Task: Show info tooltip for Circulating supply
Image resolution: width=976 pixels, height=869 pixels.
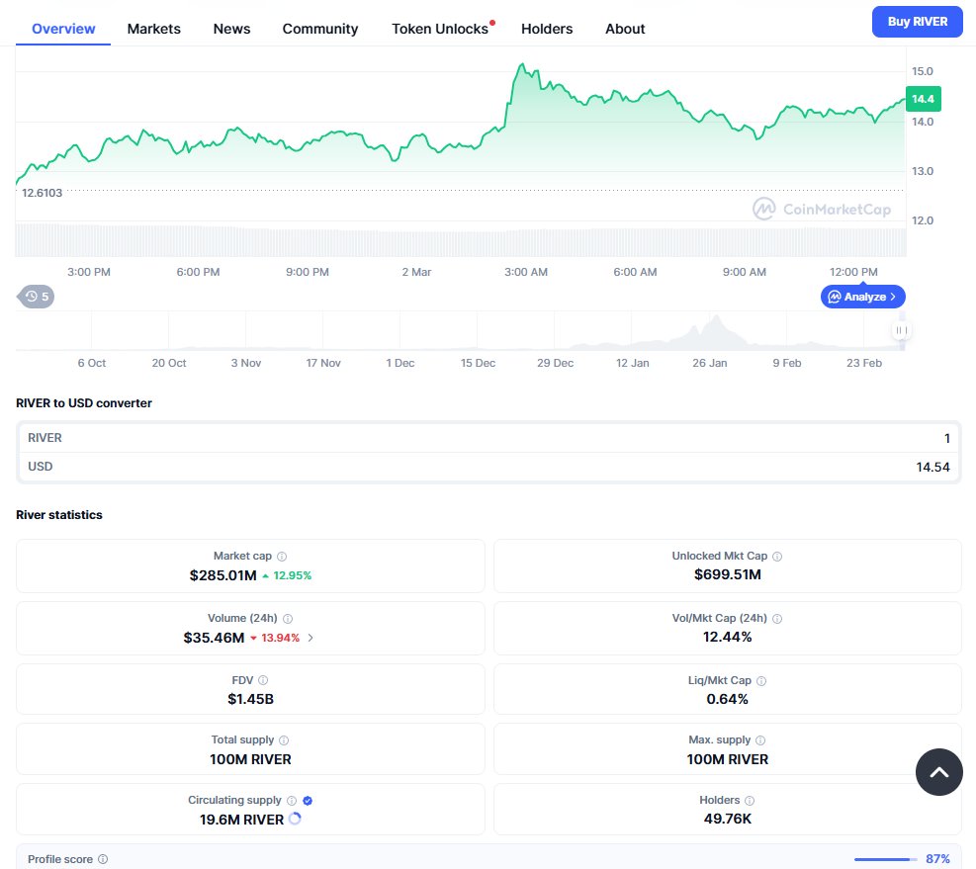Action: click(292, 801)
